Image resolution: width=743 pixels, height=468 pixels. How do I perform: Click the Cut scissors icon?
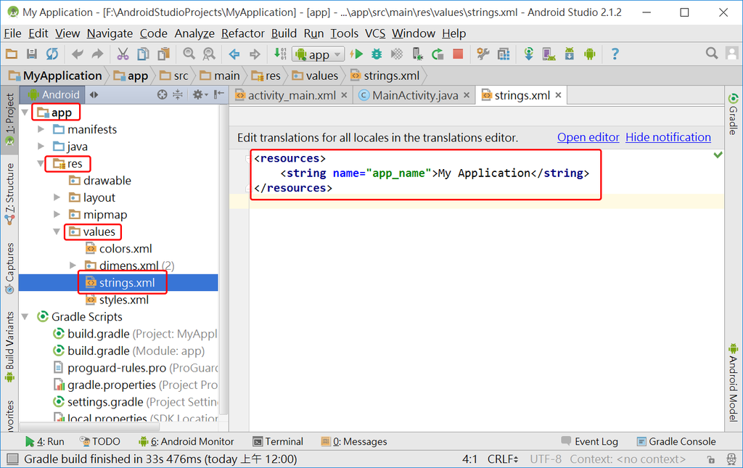point(123,54)
